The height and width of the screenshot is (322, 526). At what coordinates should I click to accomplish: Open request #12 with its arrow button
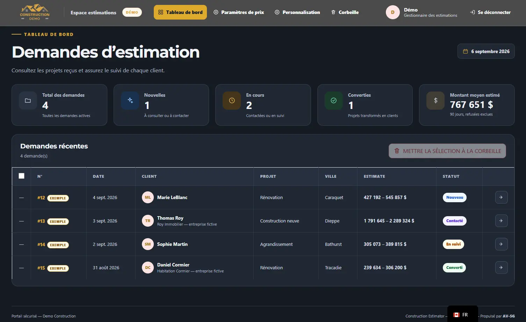(501, 197)
